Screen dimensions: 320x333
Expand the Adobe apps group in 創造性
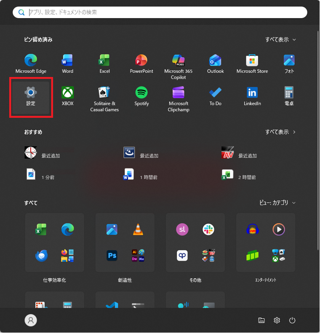[x=138, y=256]
